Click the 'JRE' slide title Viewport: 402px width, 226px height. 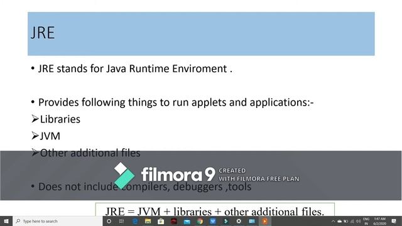43,33
